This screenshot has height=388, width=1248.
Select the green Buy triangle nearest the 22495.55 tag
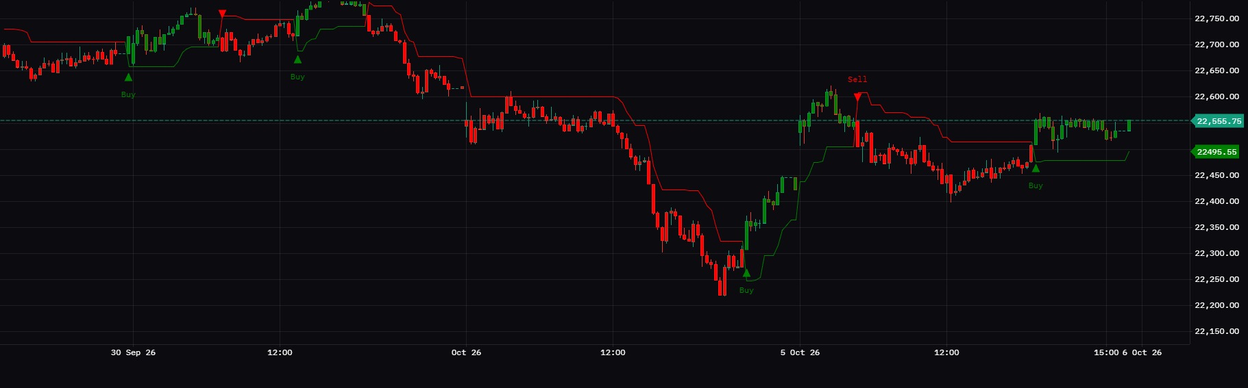(x=1036, y=168)
